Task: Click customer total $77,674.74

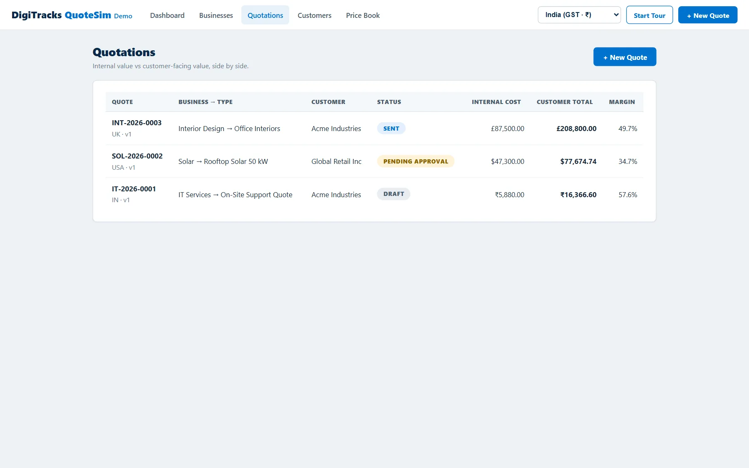Action: (578, 161)
